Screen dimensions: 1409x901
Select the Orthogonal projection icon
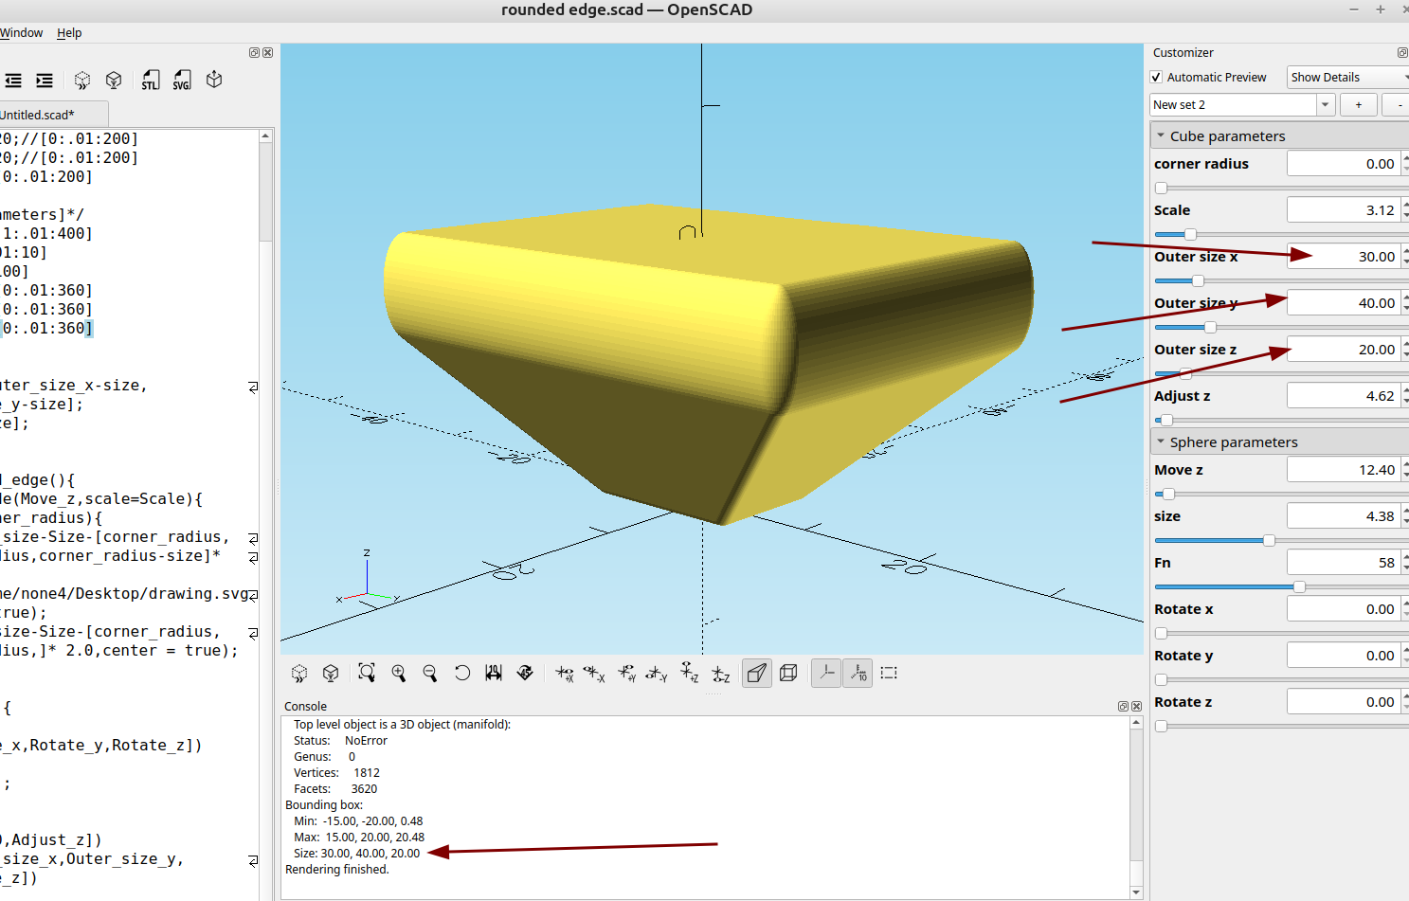788,673
